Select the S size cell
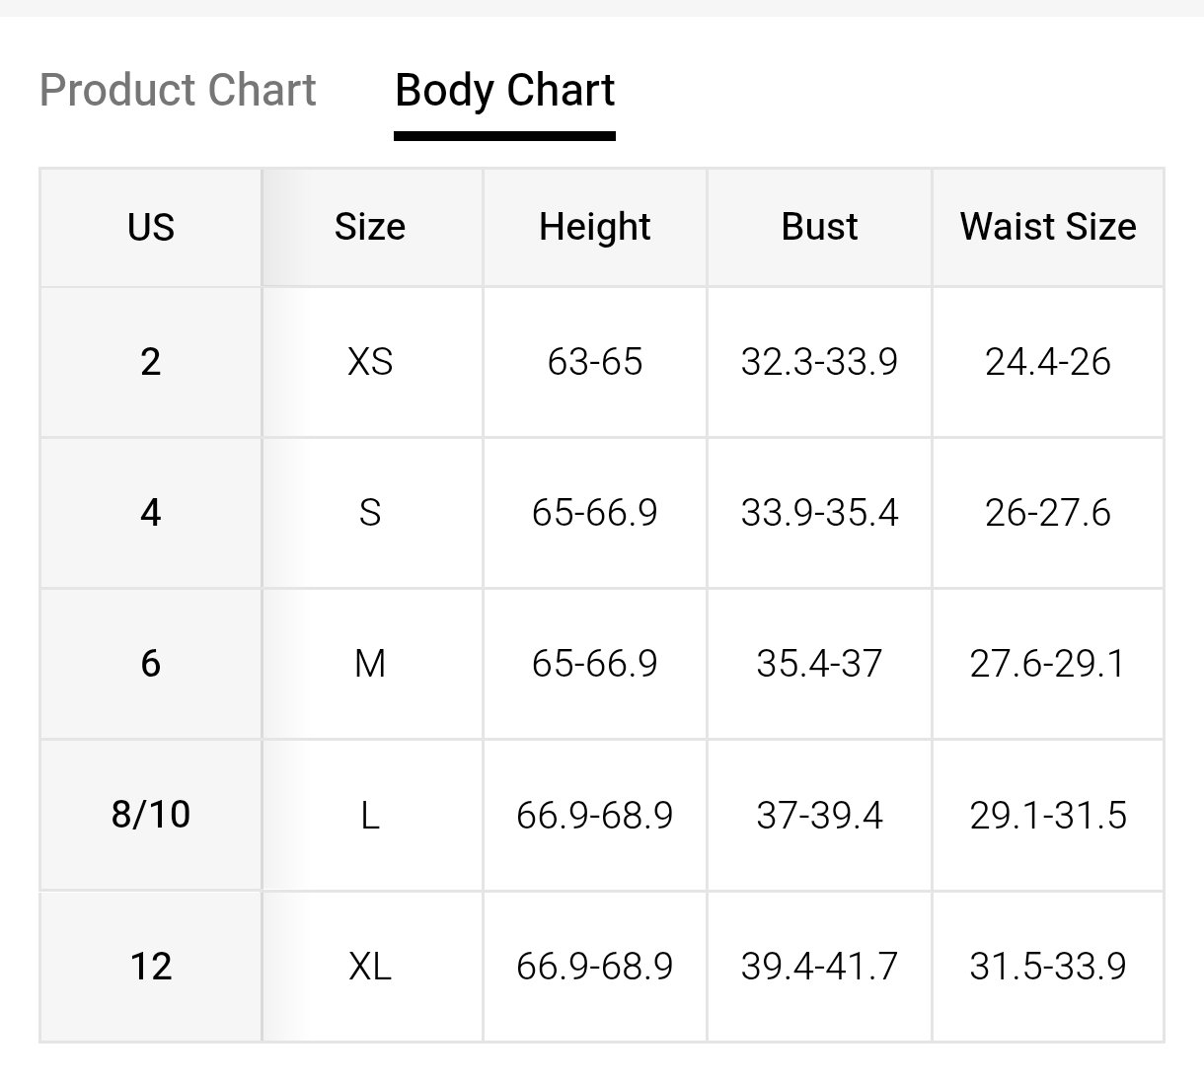 click(x=371, y=513)
